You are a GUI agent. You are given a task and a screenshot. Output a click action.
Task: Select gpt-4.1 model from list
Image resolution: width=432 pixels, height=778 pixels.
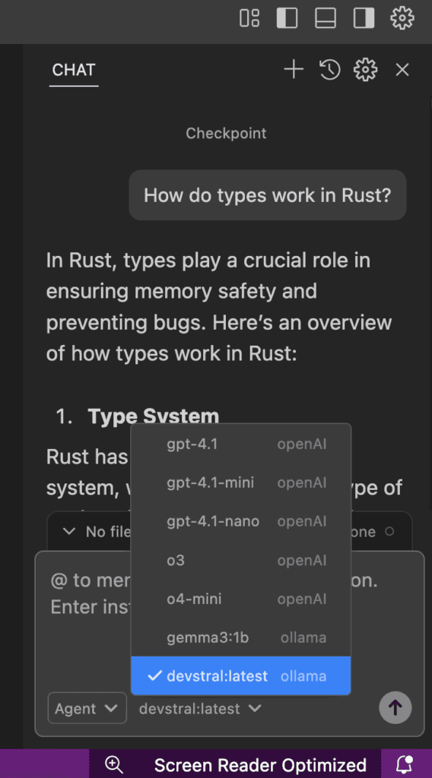tap(241, 444)
